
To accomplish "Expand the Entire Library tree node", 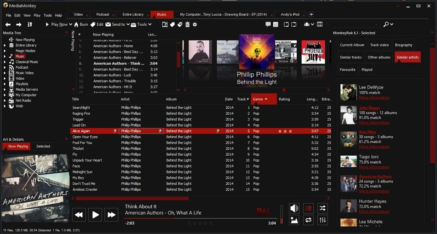I will coord(5,45).
